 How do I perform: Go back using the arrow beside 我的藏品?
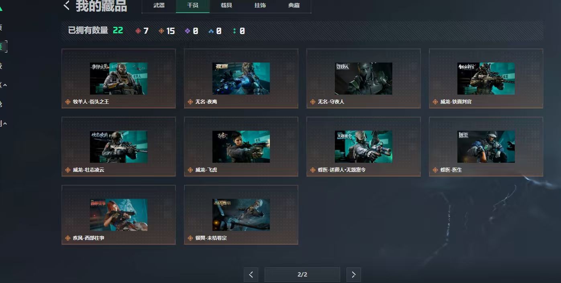(67, 6)
